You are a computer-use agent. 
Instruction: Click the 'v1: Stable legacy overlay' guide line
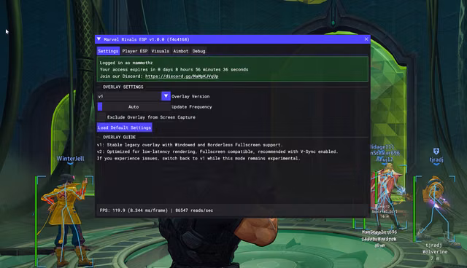pos(190,145)
